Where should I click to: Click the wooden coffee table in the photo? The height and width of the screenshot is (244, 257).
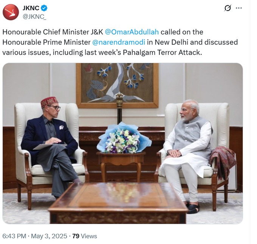tap(118, 203)
